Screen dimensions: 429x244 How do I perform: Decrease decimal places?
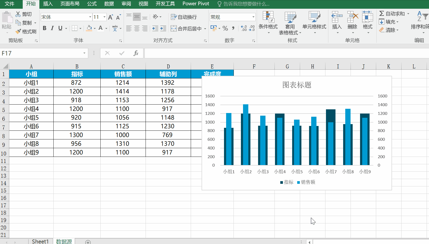pyautogui.click(x=252, y=28)
